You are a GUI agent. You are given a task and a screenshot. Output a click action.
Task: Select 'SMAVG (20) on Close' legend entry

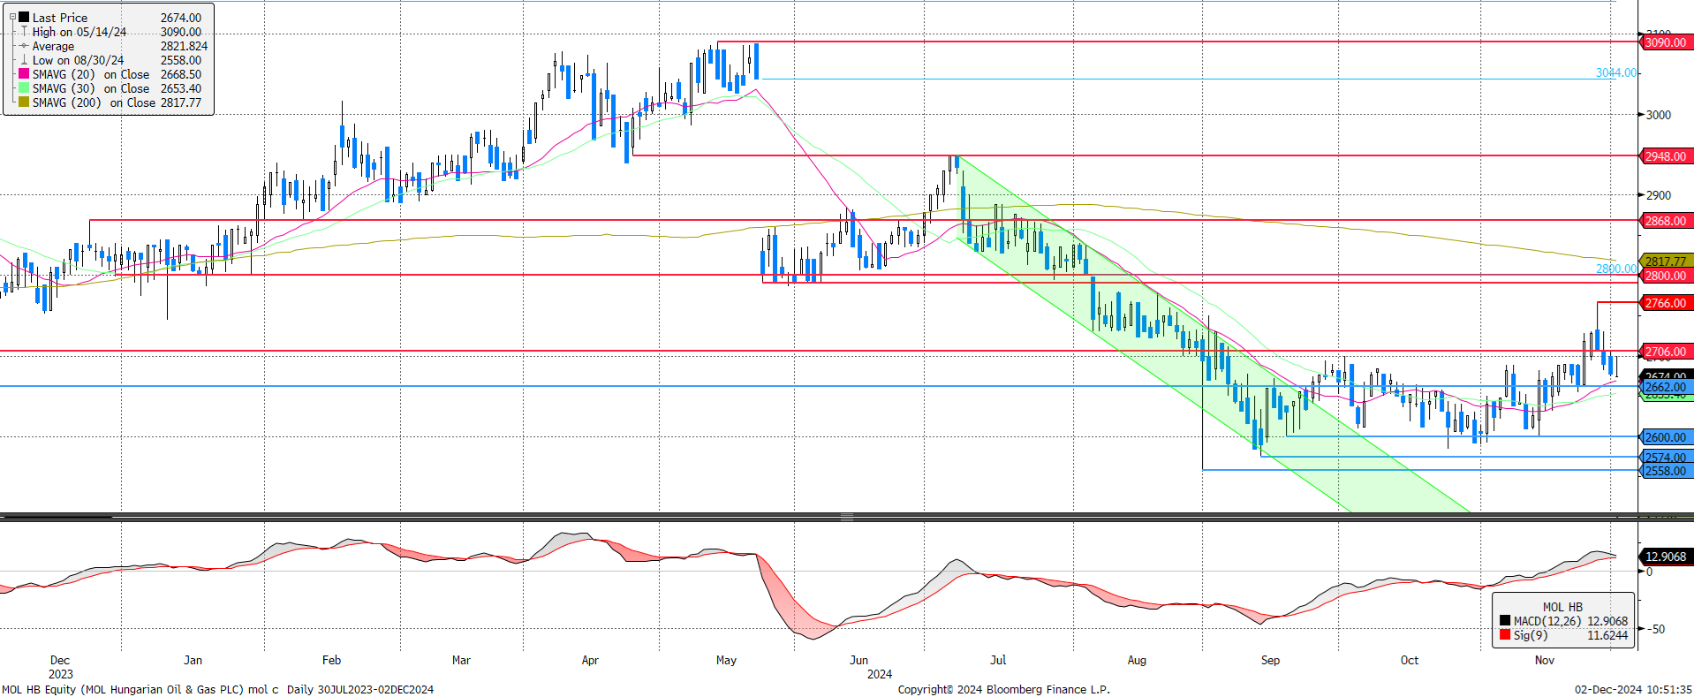coord(91,74)
